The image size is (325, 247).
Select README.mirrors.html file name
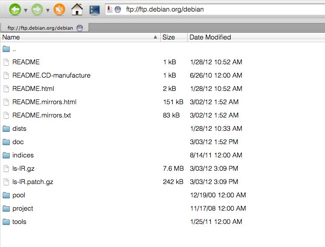(x=44, y=102)
